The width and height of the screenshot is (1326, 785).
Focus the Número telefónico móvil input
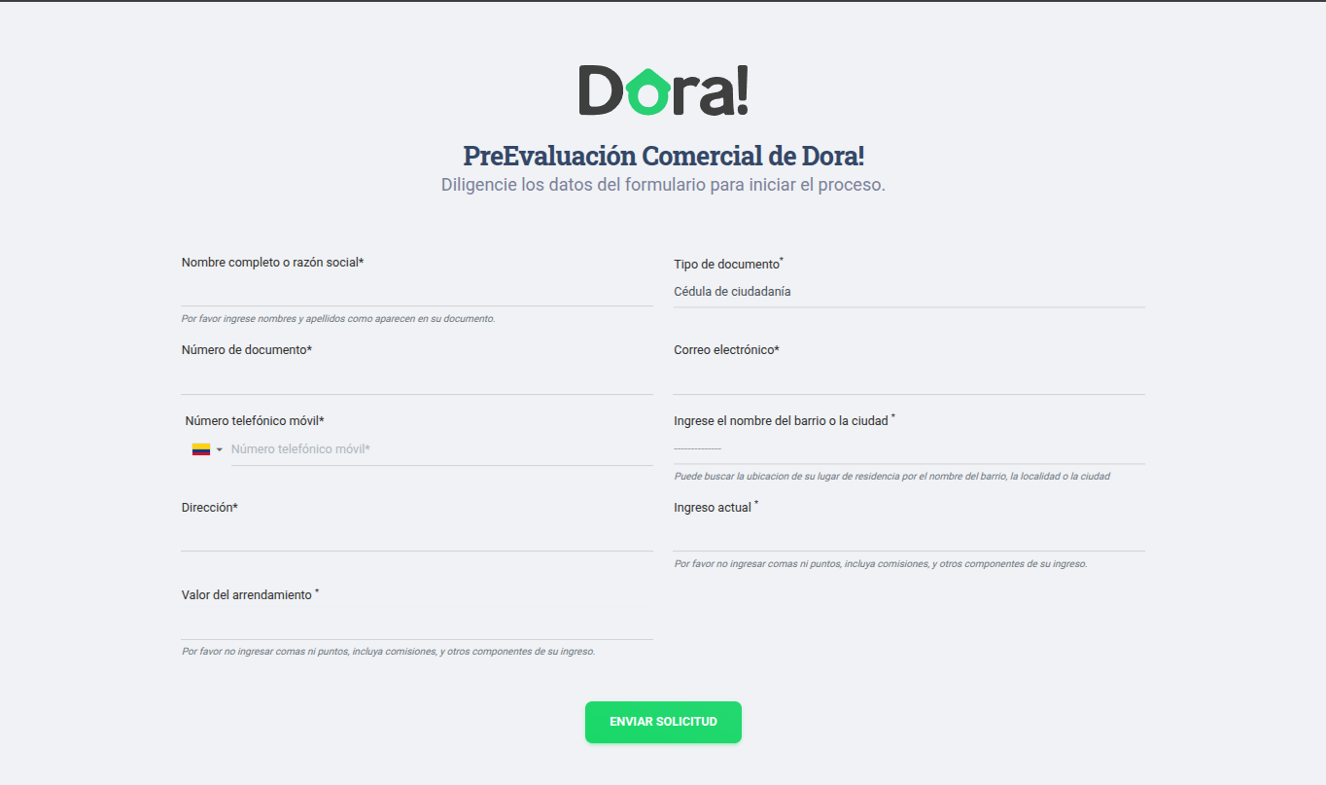(441, 449)
